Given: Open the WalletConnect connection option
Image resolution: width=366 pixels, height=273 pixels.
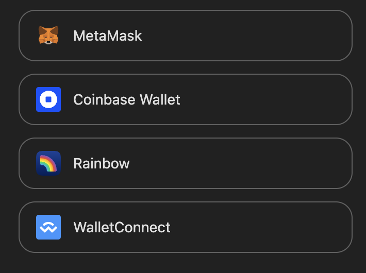Looking at the screenshot, I should 186,227.
